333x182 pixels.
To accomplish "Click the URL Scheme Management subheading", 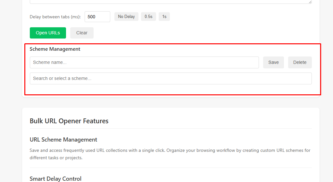I will coord(63,140).
